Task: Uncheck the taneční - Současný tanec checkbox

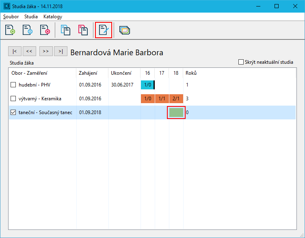Action: [x=13, y=113]
